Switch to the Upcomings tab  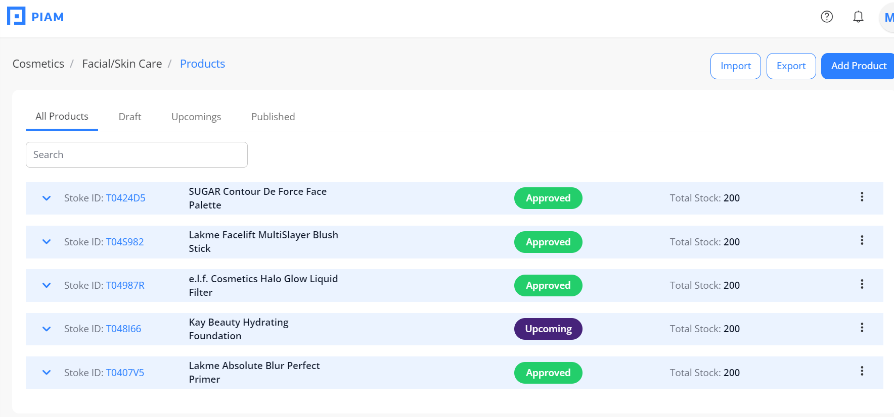click(196, 117)
